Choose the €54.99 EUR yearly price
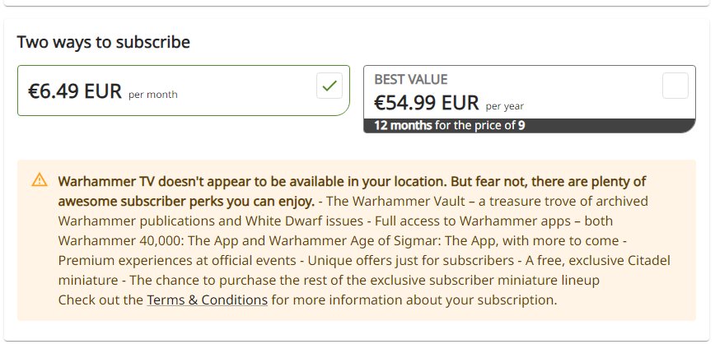The height and width of the screenshot is (344, 715). click(426, 103)
